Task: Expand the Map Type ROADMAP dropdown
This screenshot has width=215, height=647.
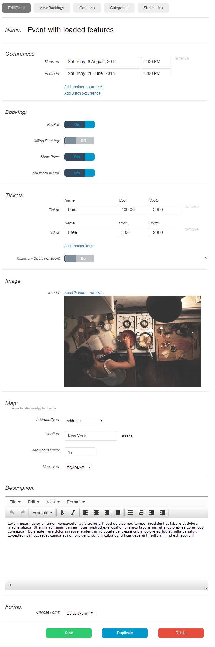Action: coord(78,468)
